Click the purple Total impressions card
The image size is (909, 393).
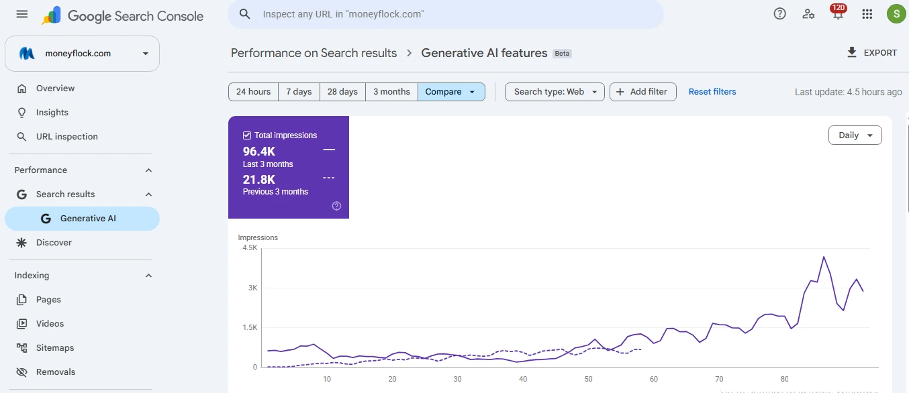[x=289, y=168]
